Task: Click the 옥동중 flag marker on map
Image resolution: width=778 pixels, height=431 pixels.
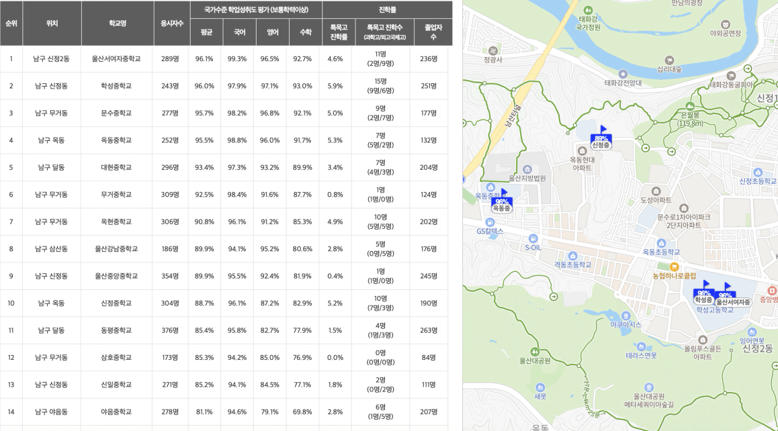Action: pos(501,201)
